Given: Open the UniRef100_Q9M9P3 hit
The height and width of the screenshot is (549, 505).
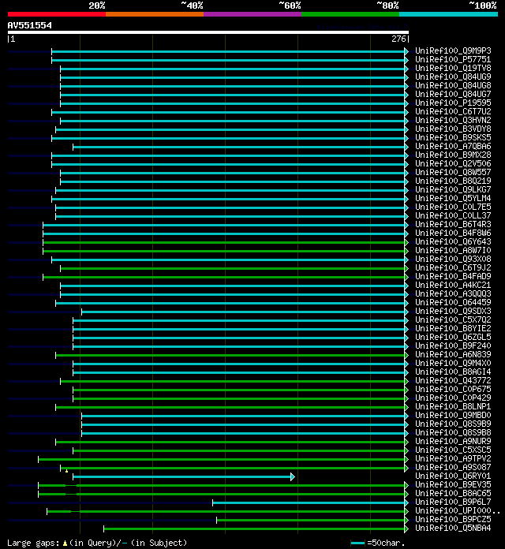Looking at the screenshot, I should click(453, 50).
